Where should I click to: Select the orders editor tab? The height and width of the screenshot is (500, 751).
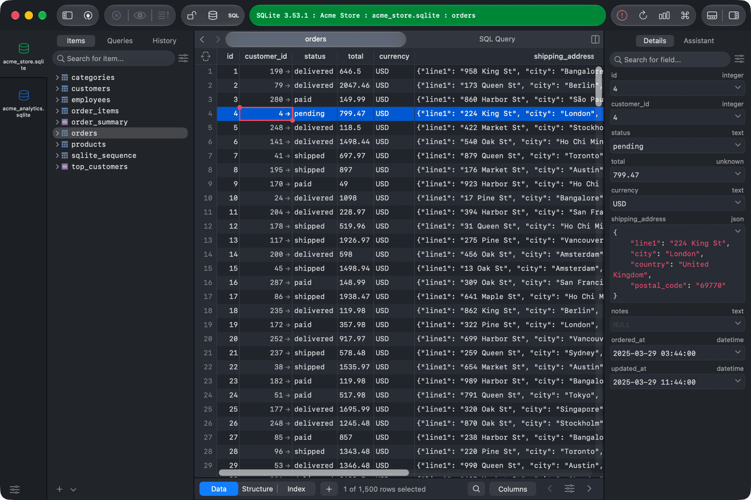pos(315,39)
